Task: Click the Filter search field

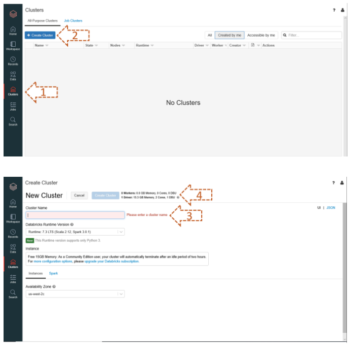Action: (311, 35)
